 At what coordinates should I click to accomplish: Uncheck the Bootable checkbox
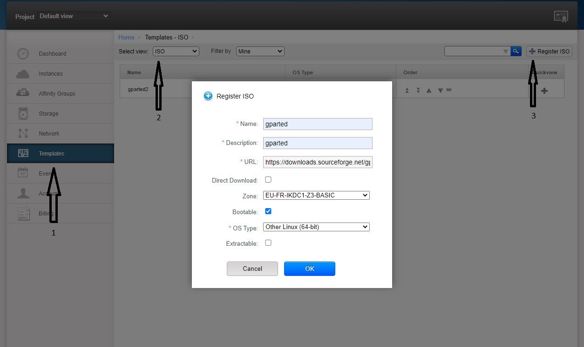pos(268,211)
